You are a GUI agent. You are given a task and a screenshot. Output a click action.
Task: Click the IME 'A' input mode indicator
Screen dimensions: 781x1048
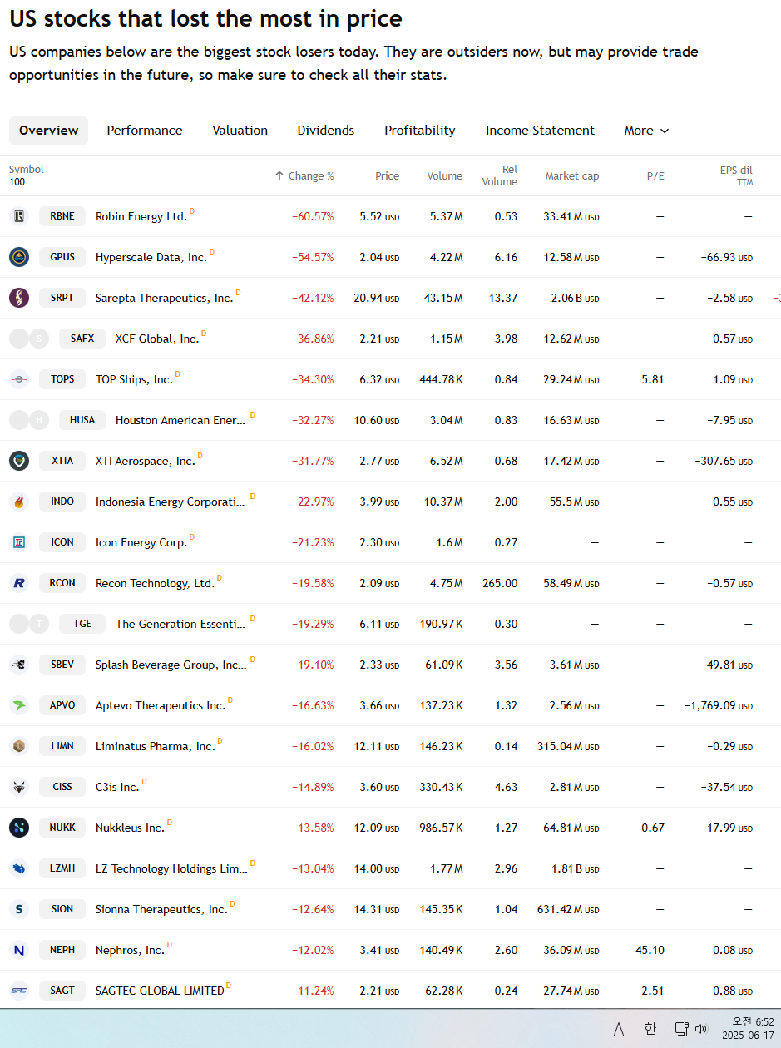(619, 1029)
